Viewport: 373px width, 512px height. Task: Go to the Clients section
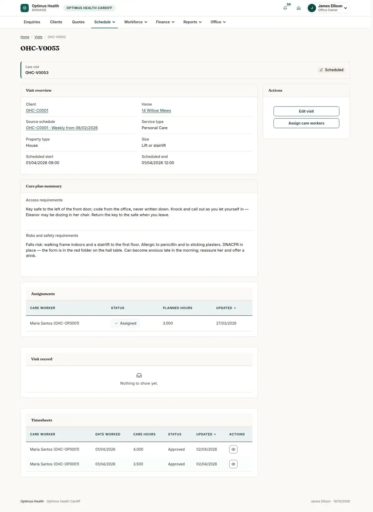click(x=56, y=22)
